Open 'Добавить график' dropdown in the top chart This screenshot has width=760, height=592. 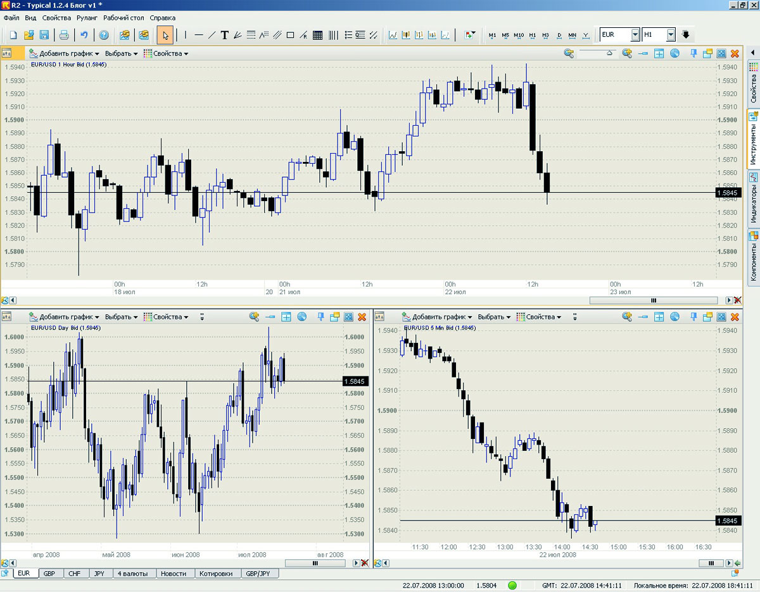coord(65,54)
